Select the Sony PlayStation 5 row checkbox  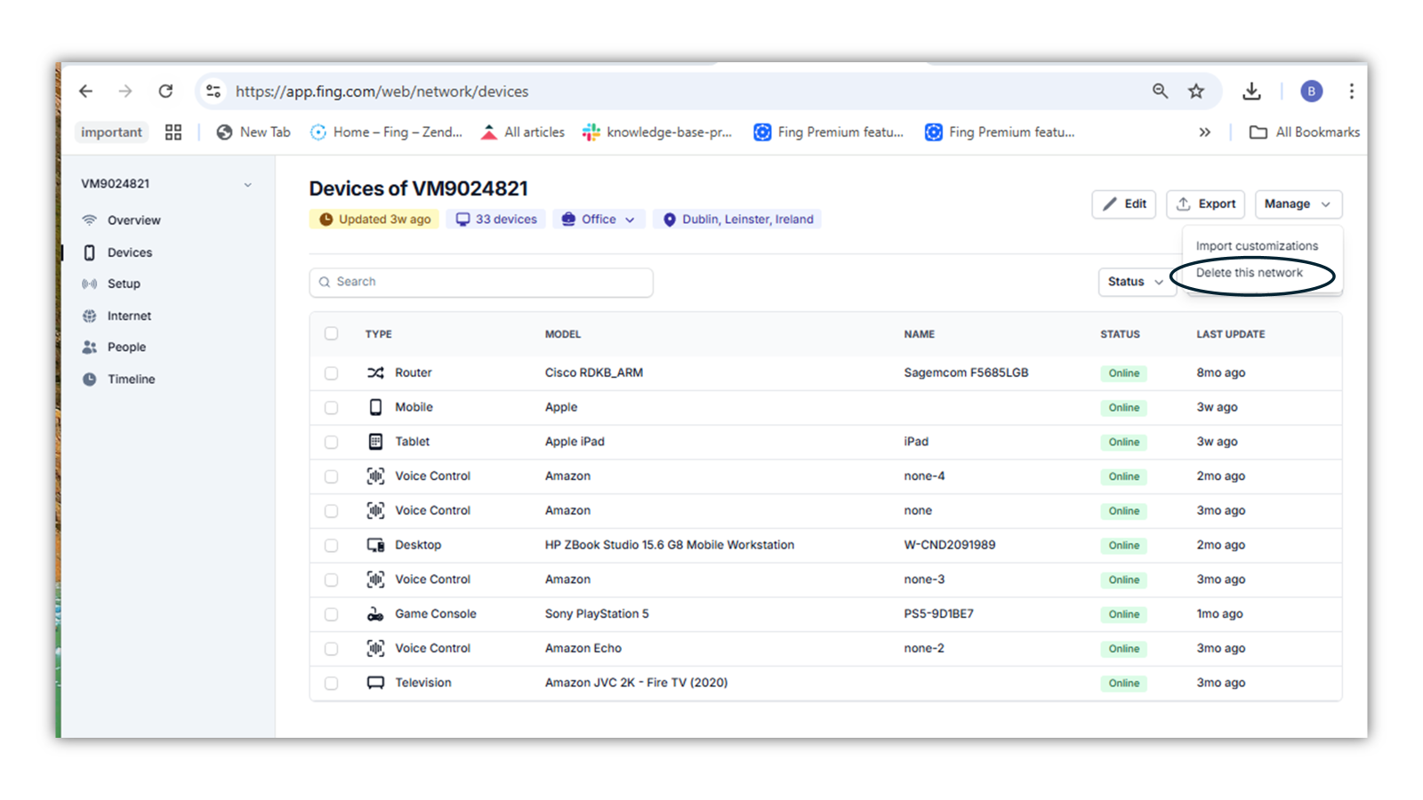tap(331, 614)
